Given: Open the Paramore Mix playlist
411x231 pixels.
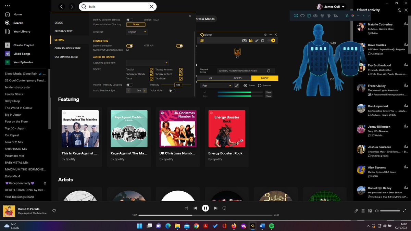Looking at the screenshot, I should [x=14, y=156].
